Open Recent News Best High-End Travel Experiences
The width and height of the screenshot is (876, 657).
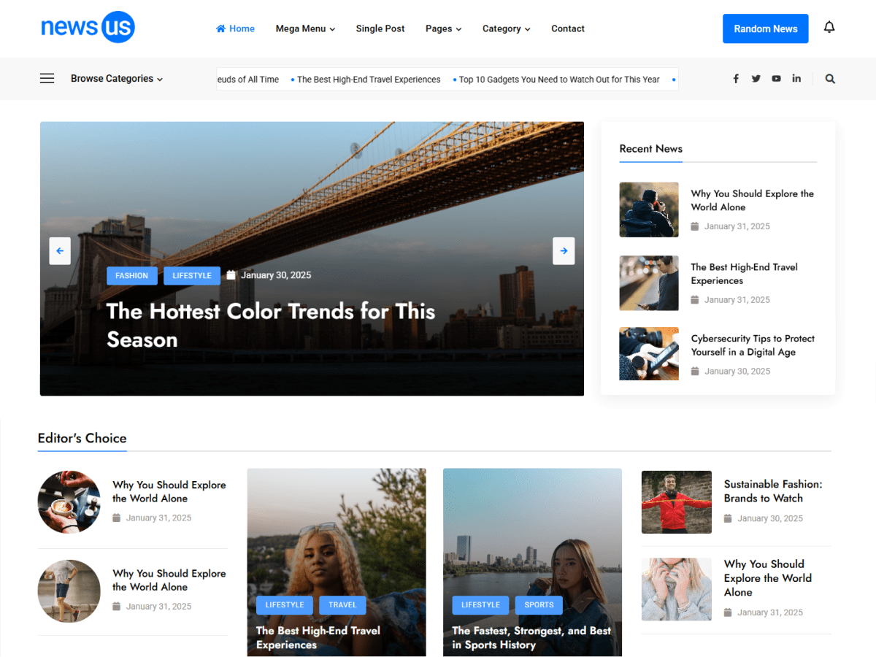click(745, 274)
